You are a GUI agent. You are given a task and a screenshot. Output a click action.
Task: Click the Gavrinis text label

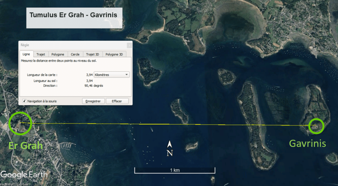308,143
